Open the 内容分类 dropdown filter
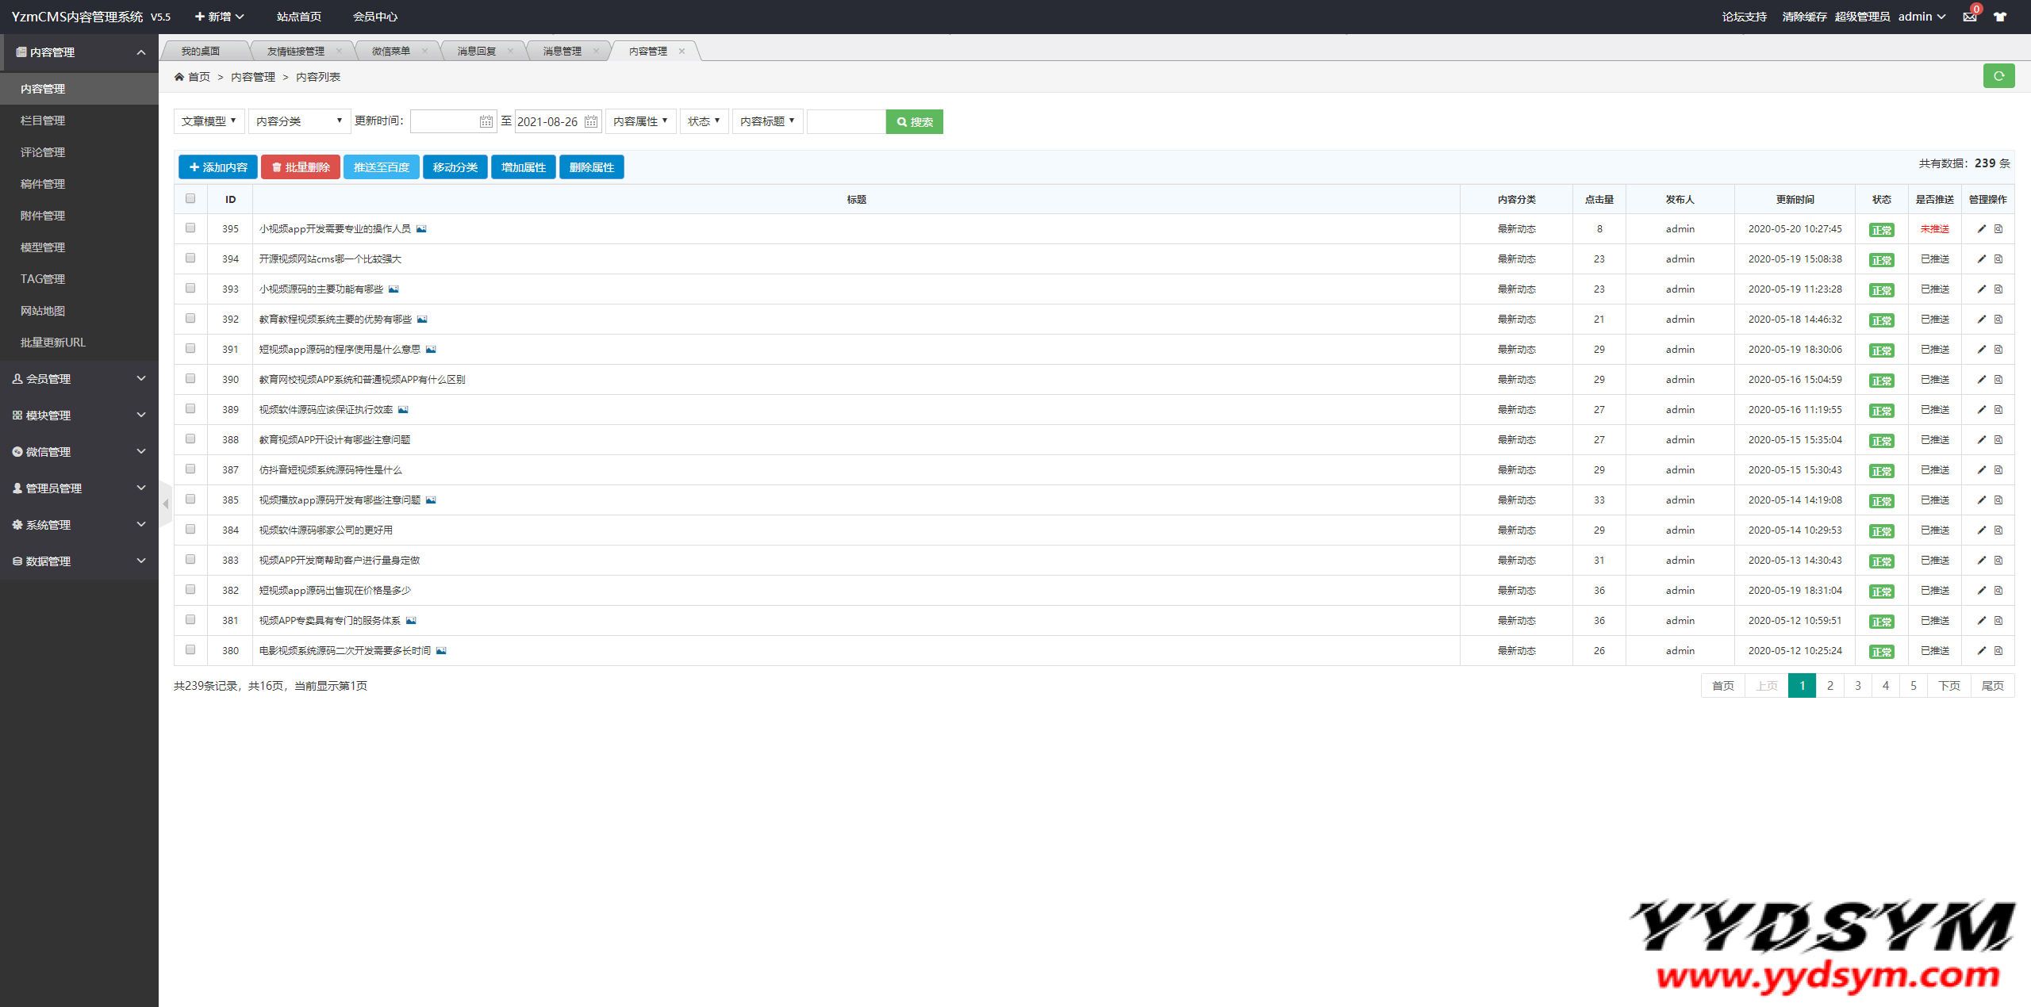 coord(298,121)
